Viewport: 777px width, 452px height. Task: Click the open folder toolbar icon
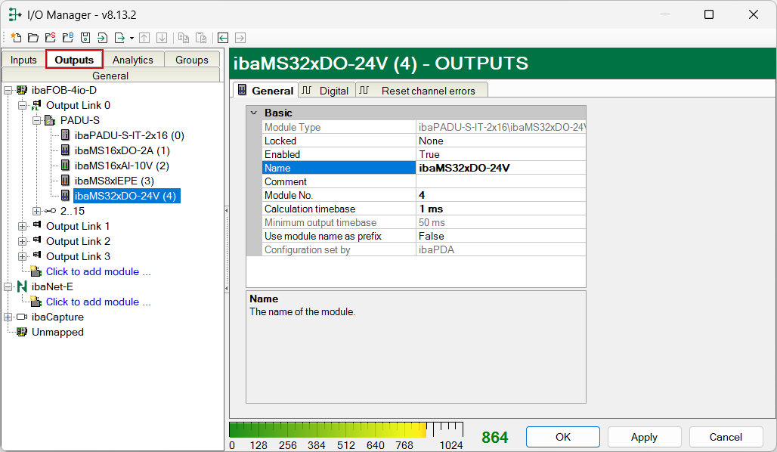click(x=33, y=38)
